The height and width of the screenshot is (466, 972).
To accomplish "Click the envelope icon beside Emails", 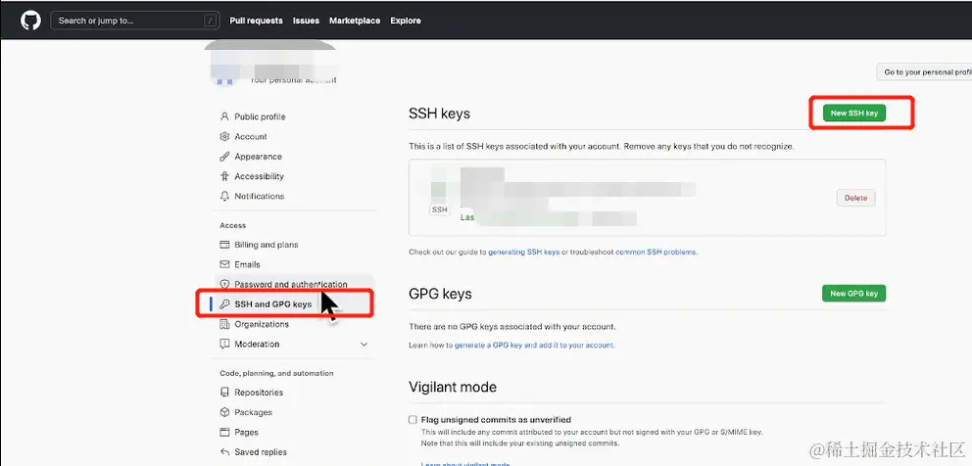I will (224, 264).
